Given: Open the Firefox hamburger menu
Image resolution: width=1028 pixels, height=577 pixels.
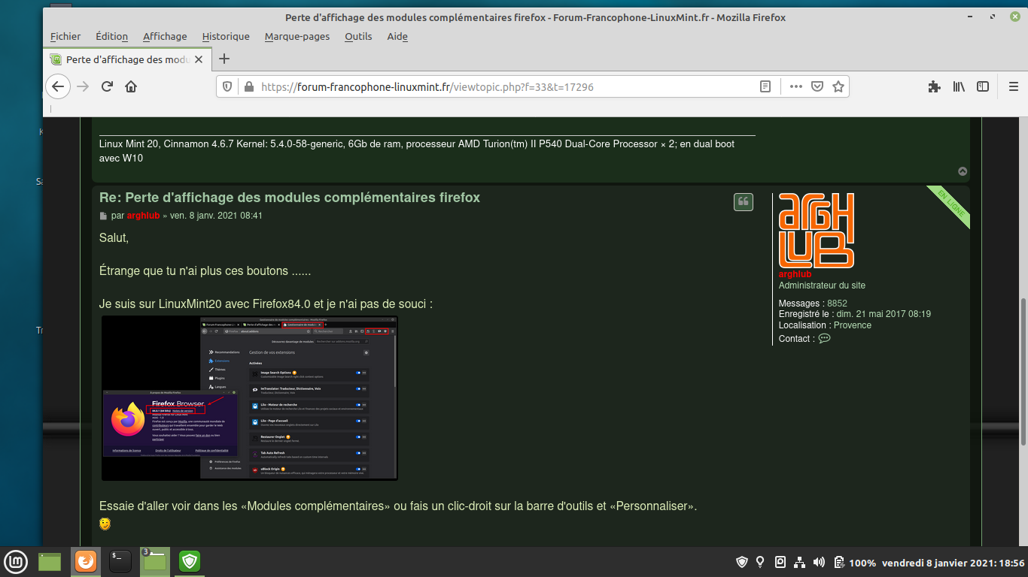Looking at the screenshot, I should (1013, 86).
